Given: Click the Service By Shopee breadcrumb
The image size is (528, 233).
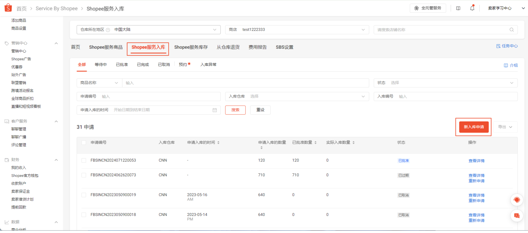Looking at the screenshot, I should [x=57, y=8].
